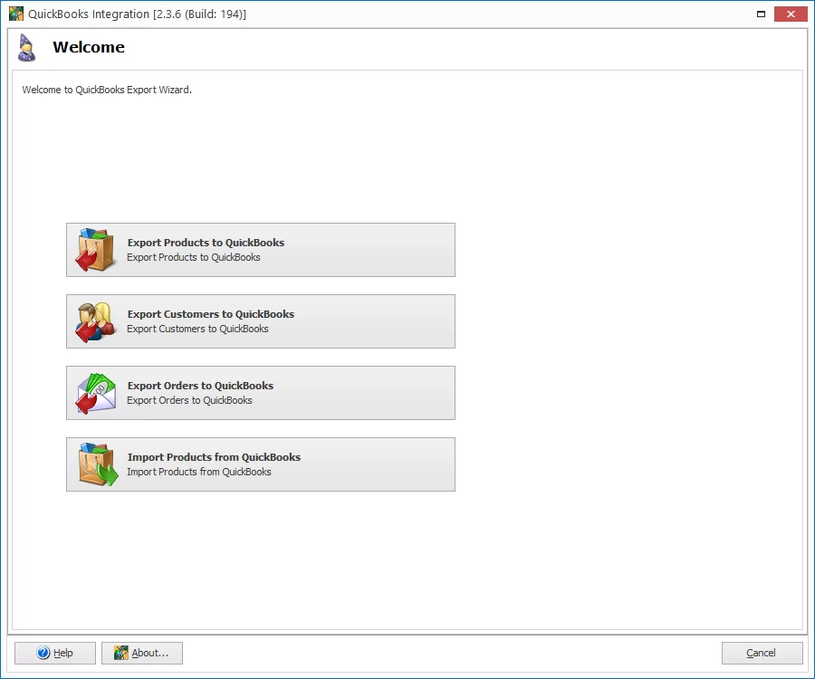Select Export Customers to QuickBooks
The image size is (815, 679).
(x=260, y=321)
